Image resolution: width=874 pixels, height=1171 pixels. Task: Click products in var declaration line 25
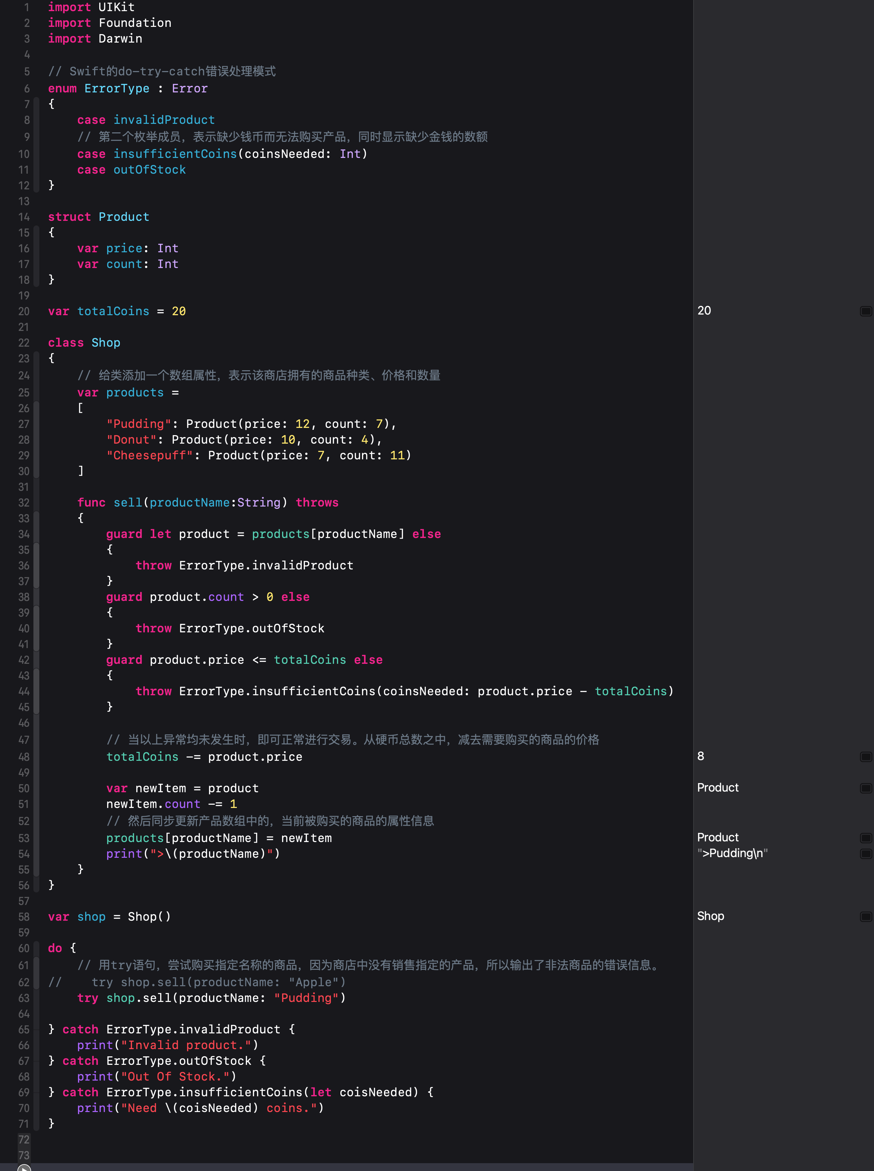coord(135,393)
